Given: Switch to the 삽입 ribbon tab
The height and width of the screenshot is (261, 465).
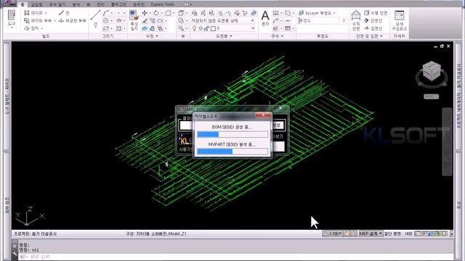Looking at the screenshot, I should point(37,4).
